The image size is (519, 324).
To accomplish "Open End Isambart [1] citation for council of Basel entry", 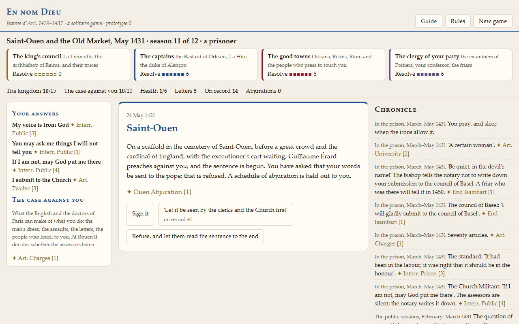I will (x=436, y=218).
